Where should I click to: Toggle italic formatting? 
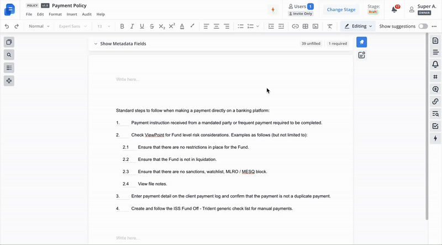132,26
